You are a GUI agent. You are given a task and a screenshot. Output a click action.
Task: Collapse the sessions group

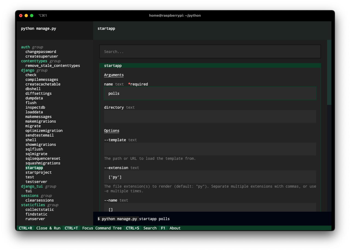click(x=36, y=196)
